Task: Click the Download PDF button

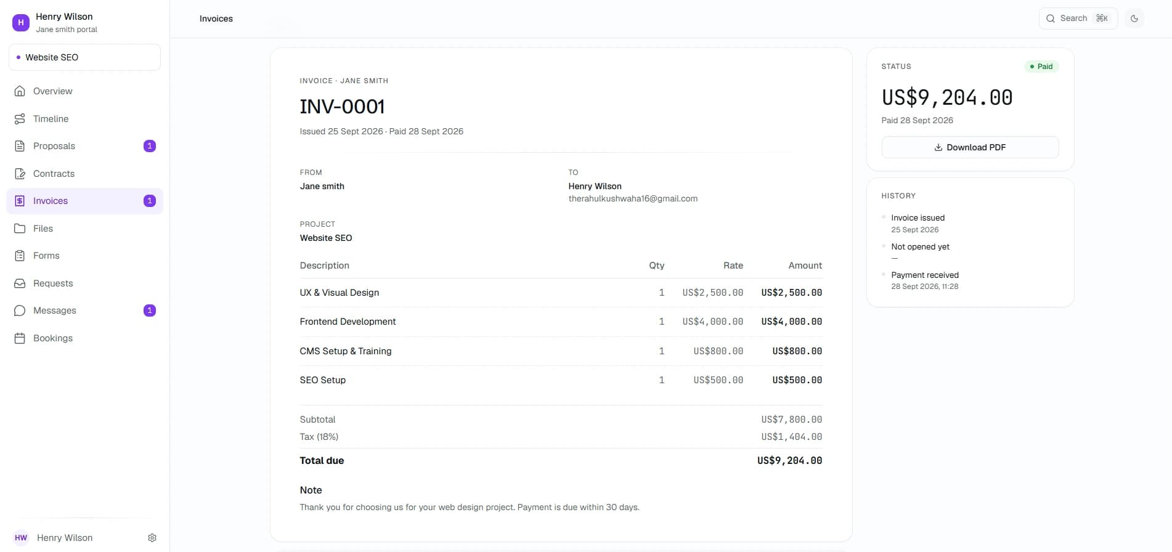Action: tap(970, 147)
